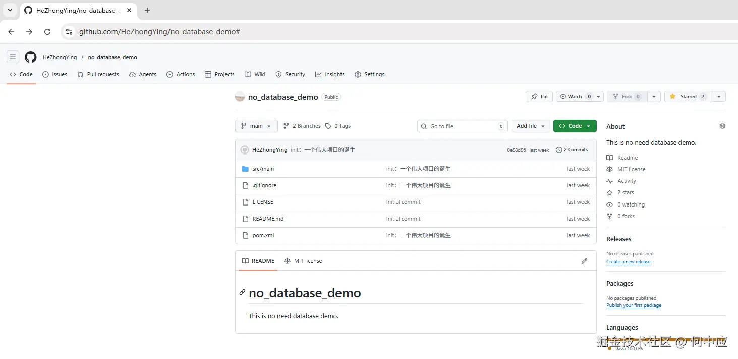This screenshot has width=738, height=359.
Task: Select the MIT license tab
Action: click(x=303, y=261)
